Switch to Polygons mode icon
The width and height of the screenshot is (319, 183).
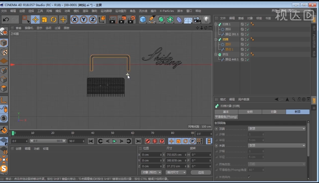[x=4, y=89]
